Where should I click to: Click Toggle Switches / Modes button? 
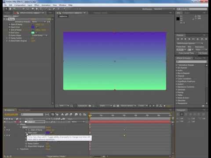(x=57, y=156)
